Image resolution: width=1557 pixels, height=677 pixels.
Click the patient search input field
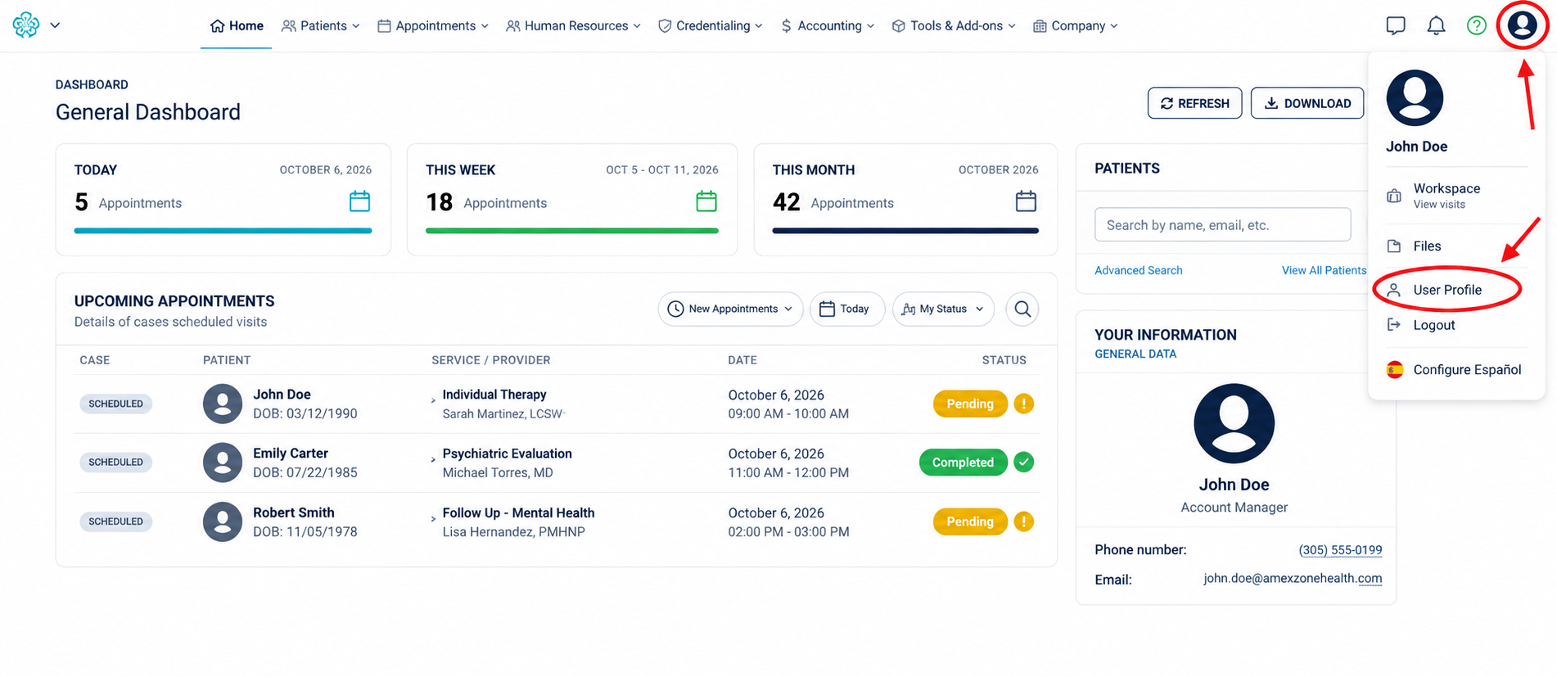click(1222, 224)
